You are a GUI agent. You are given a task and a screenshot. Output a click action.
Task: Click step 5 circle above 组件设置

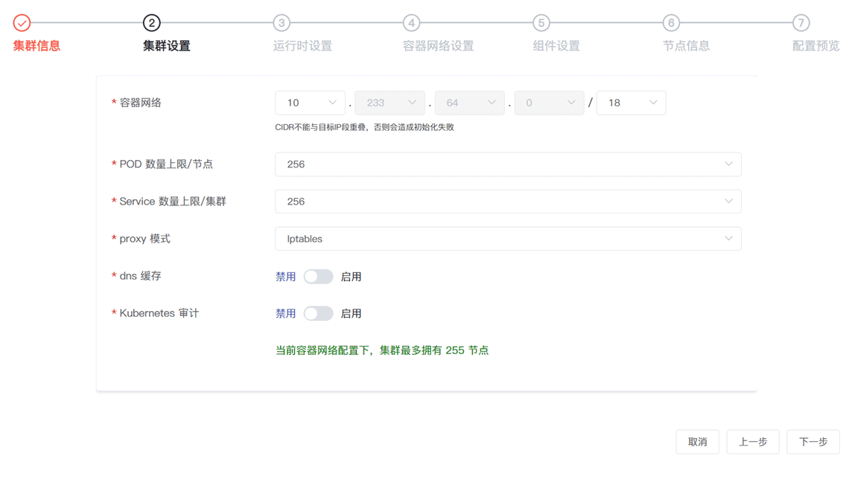coord(541,23)
